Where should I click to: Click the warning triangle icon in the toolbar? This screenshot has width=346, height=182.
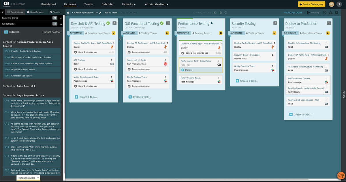pos(331,13)
